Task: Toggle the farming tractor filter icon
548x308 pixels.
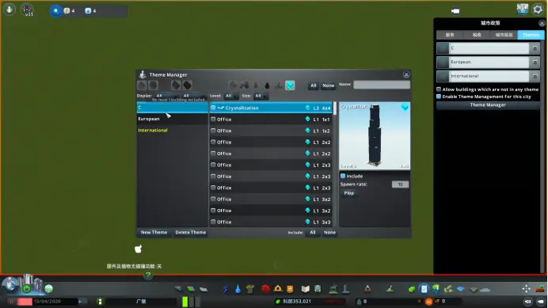Action: 244,86
